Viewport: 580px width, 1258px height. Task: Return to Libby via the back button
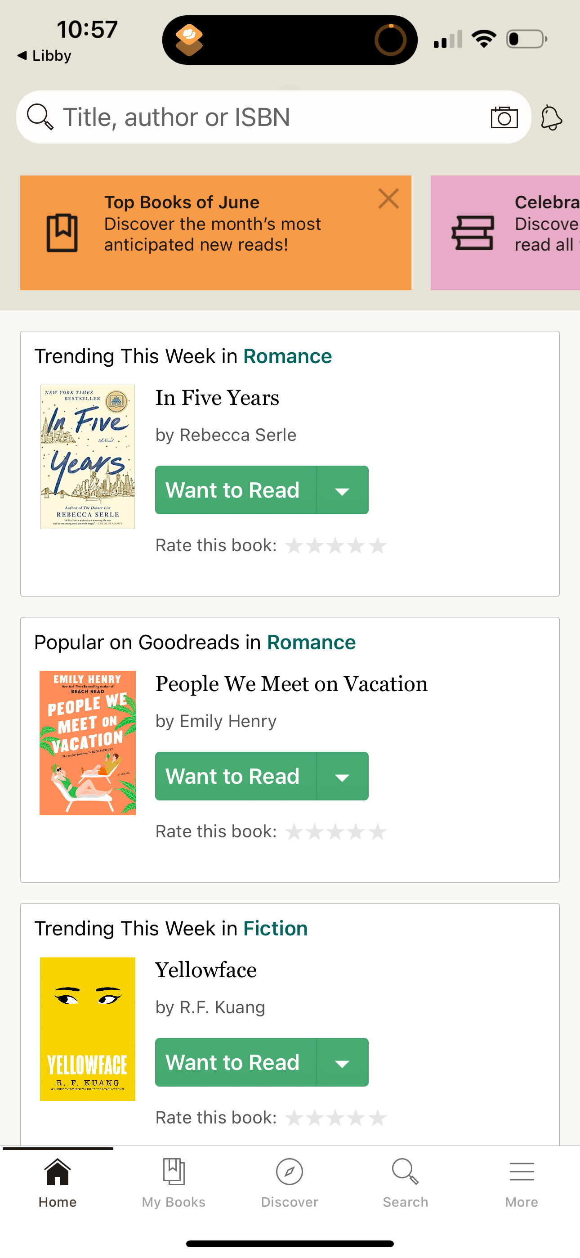(43, 55)
